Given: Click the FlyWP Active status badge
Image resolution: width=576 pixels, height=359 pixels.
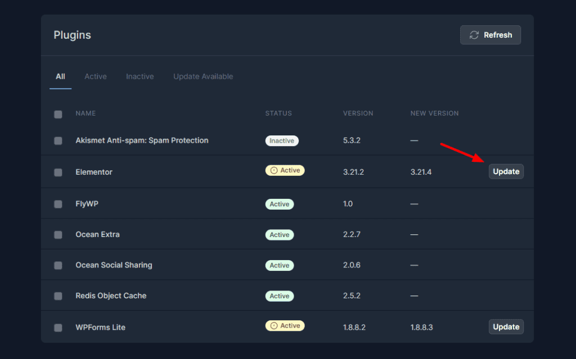Looking at the screenshot, I should click(279, 204).
